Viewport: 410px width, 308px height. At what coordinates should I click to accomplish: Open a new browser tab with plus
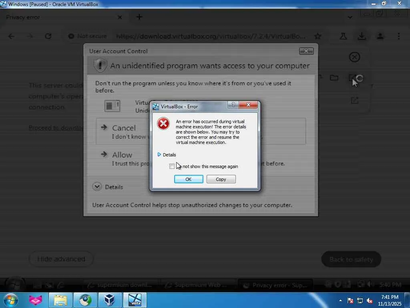click(x=139, y=17)
